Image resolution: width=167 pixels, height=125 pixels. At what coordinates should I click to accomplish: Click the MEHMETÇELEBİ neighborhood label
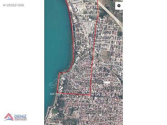[x=97, y=112]
